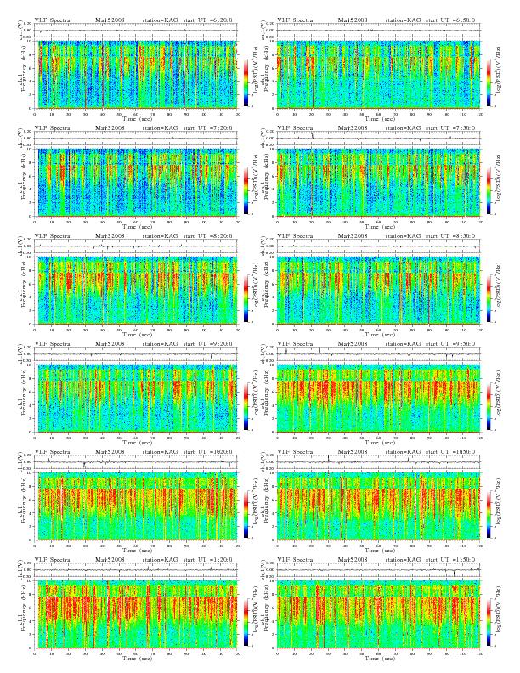Image resolution: width=520 pixels, height=673 pixels.
Task: Click the title text 'start UT =7:50:0'
Action: coord(450,128)
